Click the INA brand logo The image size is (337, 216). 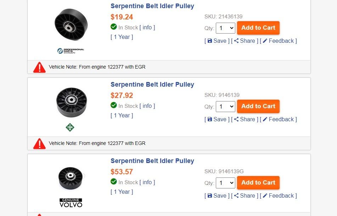(x=70, y=127)
